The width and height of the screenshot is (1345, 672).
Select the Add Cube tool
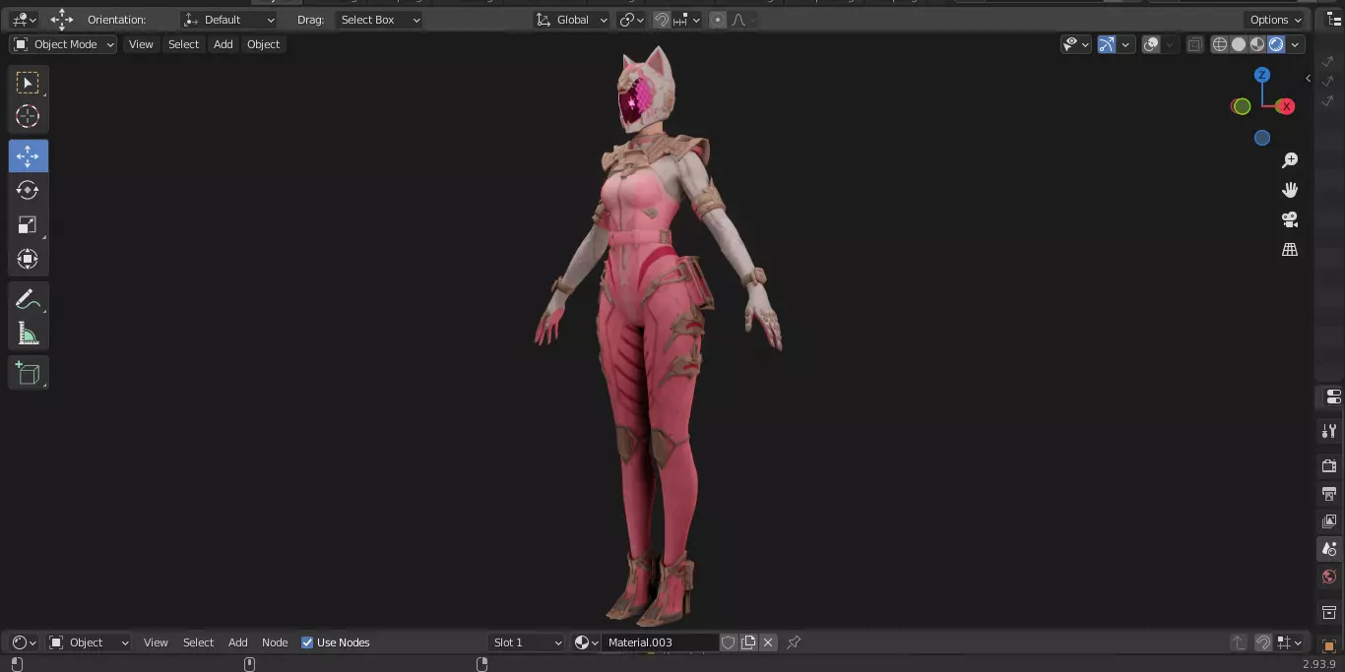[x=28, y=373]
